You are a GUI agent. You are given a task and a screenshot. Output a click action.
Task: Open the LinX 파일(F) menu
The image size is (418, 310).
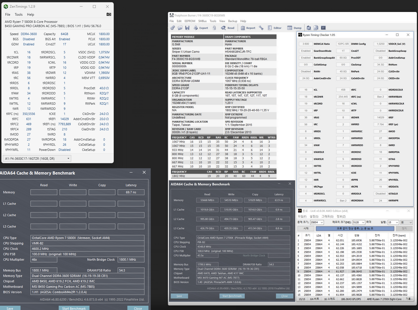click(x=302, y=216)
